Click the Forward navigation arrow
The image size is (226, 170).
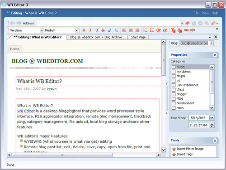(x=19, y=23)
